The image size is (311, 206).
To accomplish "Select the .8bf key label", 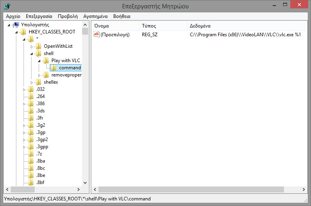I will 40,182.
